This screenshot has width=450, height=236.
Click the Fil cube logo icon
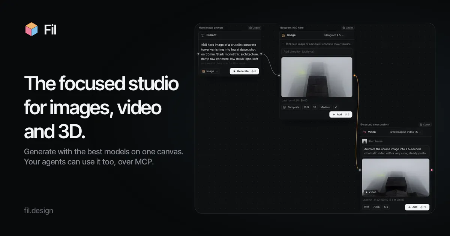(x=31, y=29)
